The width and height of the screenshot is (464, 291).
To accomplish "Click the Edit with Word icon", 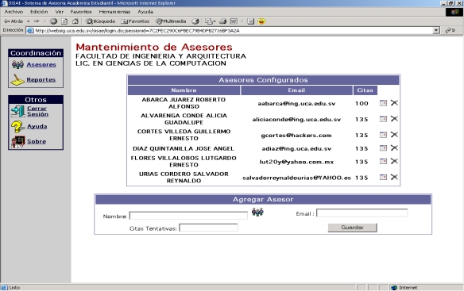I will click(234, 21).
